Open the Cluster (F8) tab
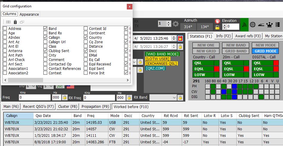This screenshot has height=146, width=283. coord(68,107)
